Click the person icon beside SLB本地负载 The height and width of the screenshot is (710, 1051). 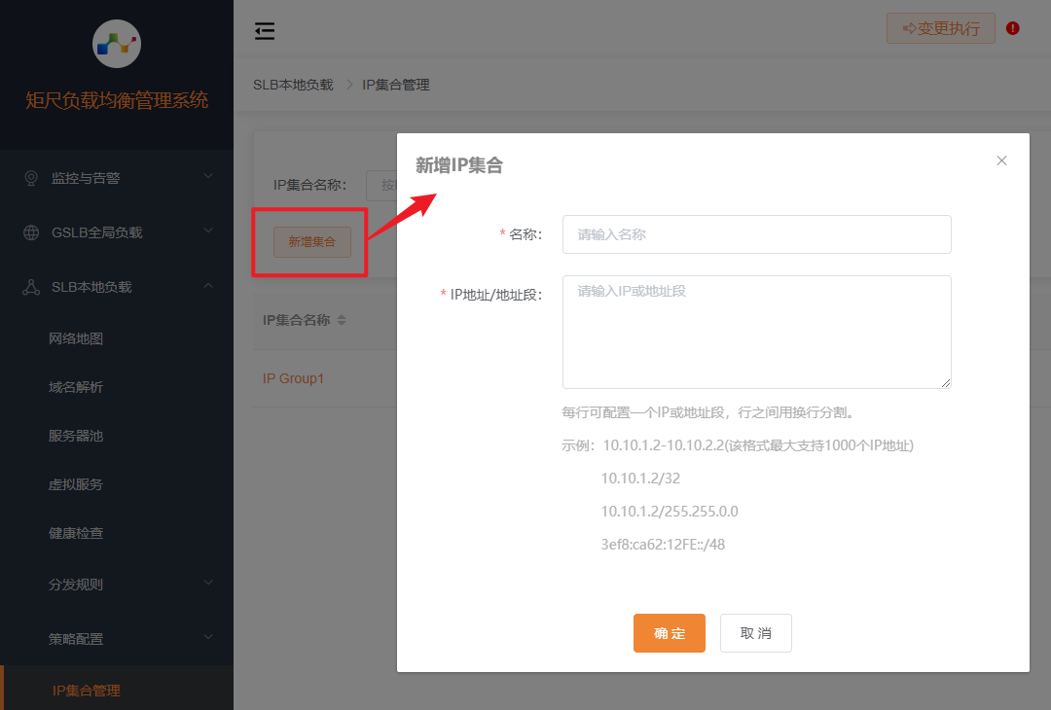click(x=33, y=286)
